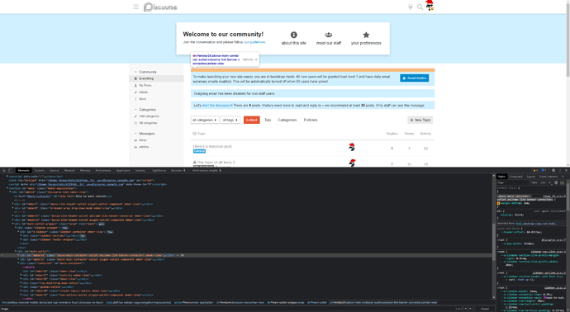Image resolution: width=570 pixels, height=312 pixels.
Task: Click the Send Invites button
Action: pos(415,78)
